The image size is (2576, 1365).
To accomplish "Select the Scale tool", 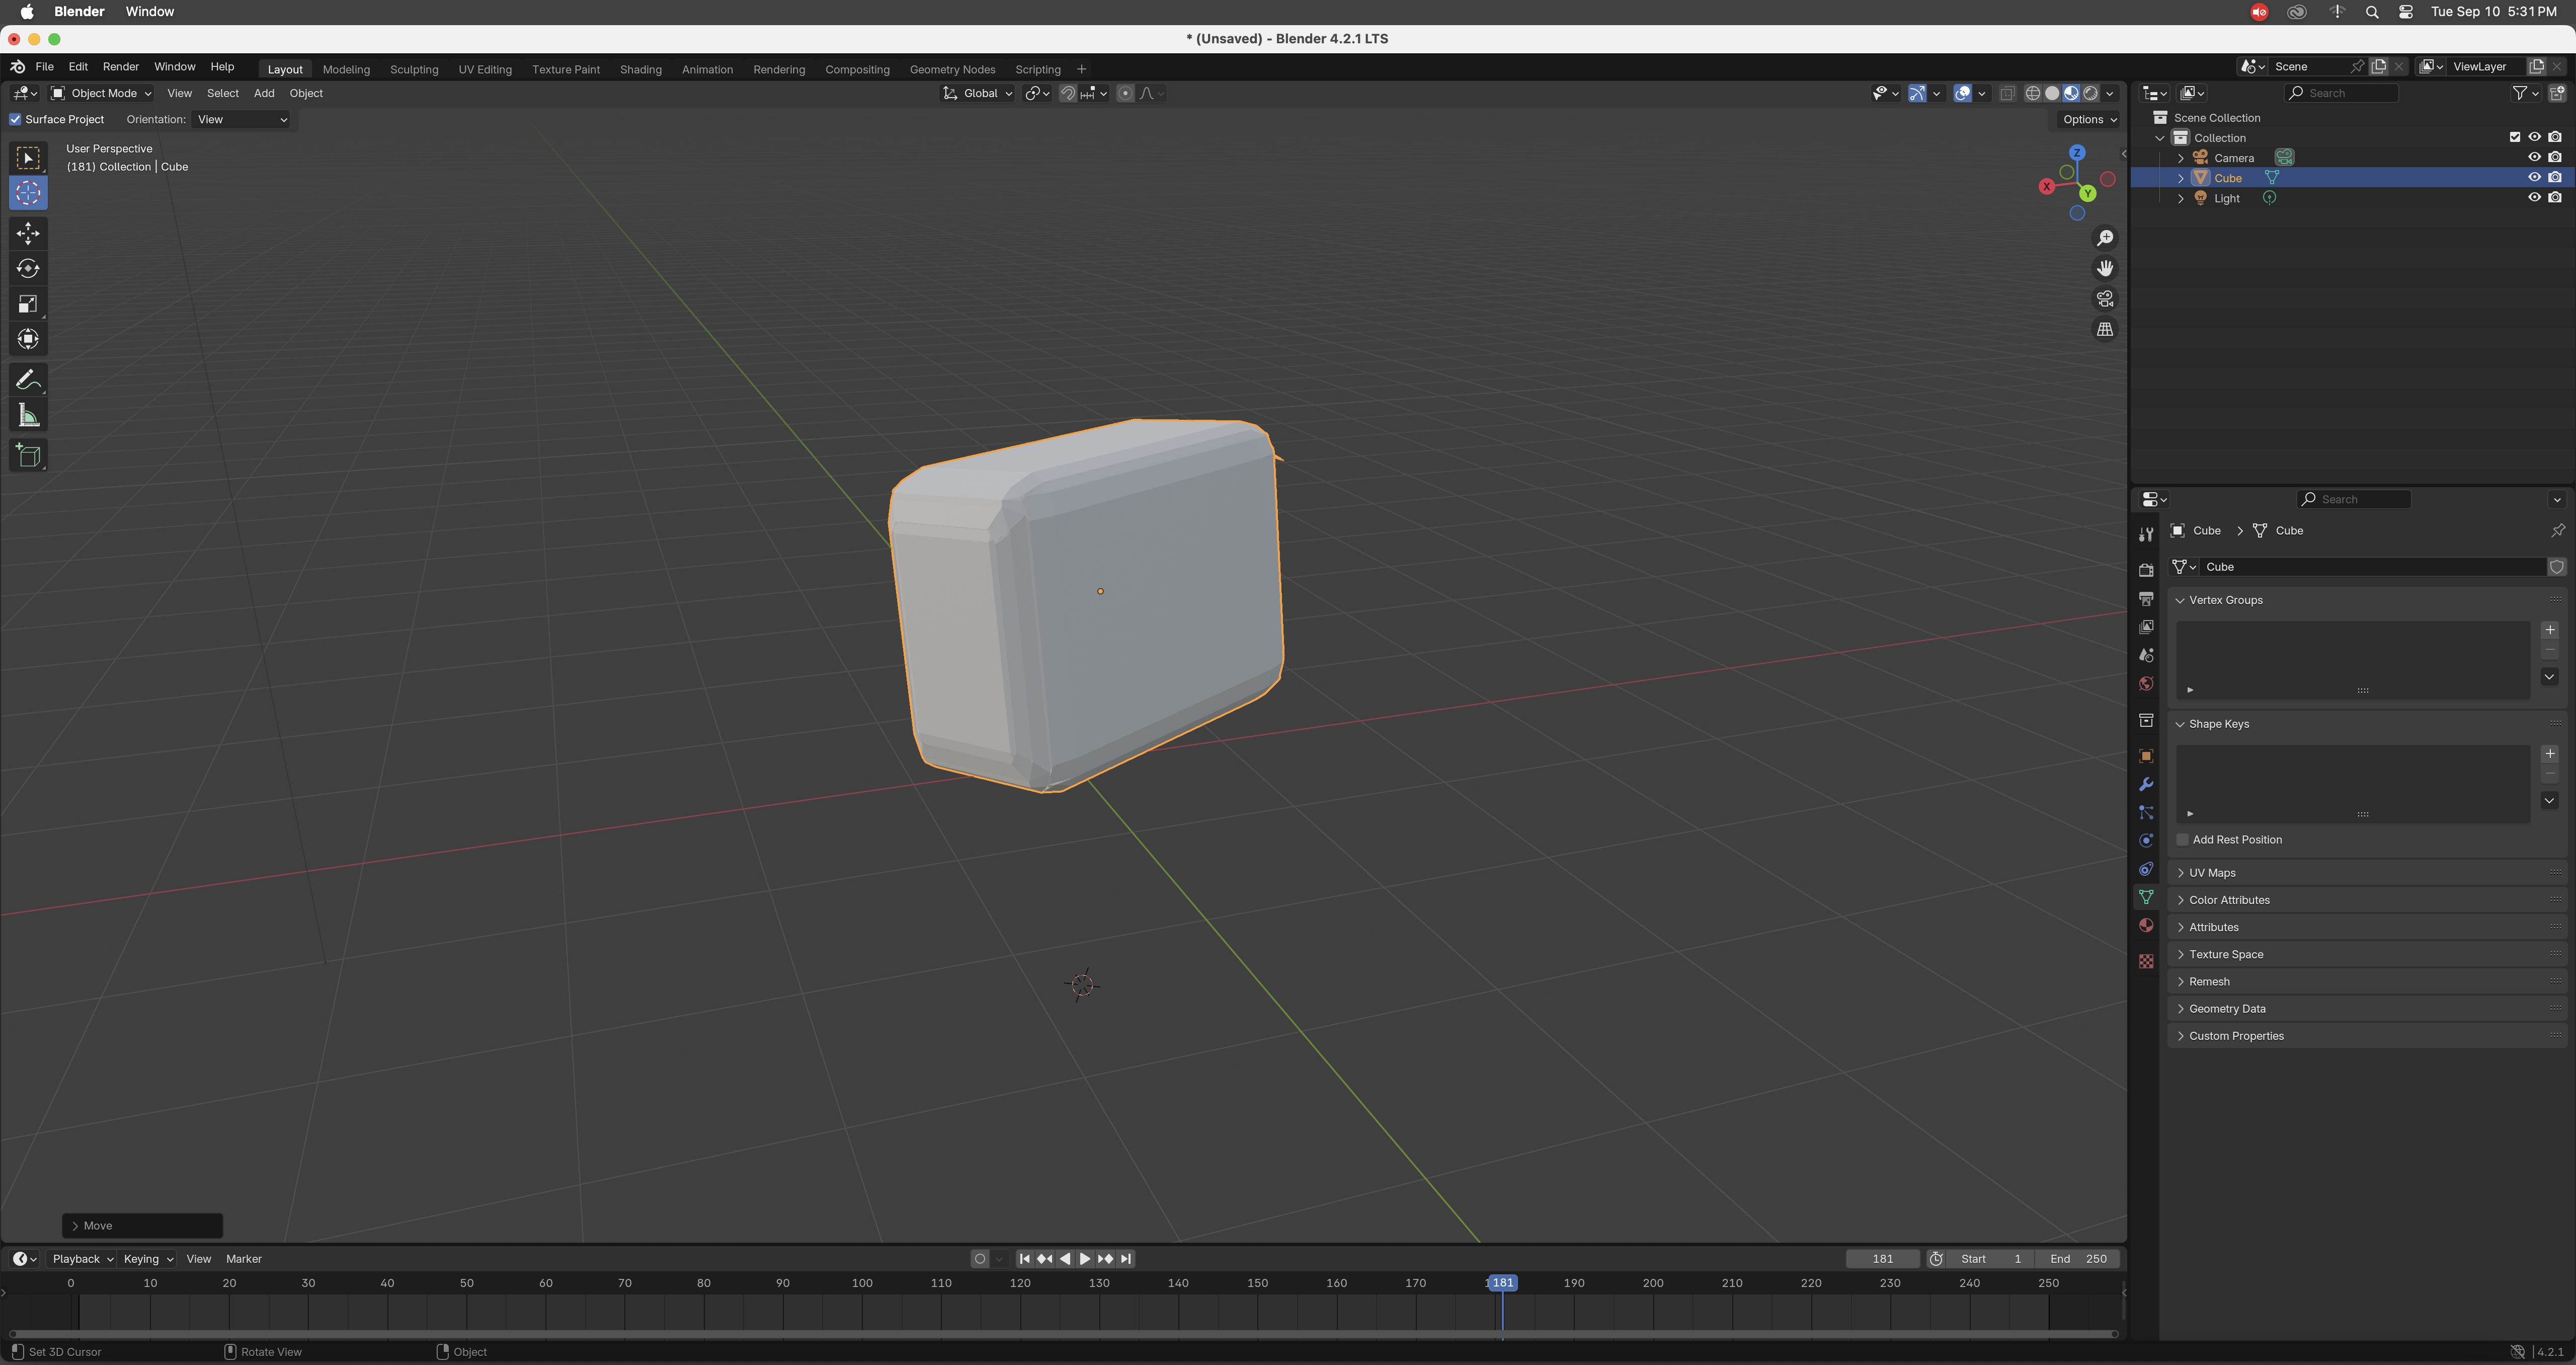I will [28, 304].
